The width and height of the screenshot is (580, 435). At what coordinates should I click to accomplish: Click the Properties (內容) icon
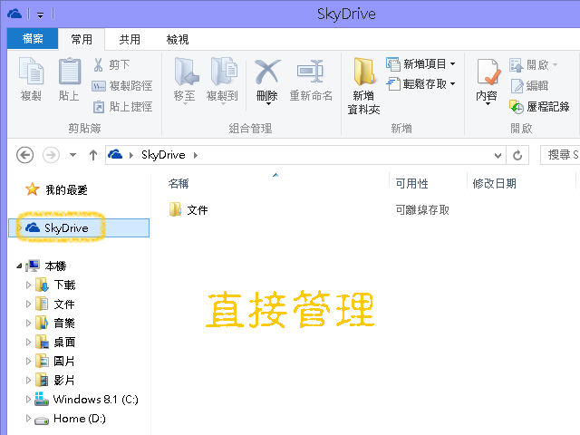tap(488, 72)
